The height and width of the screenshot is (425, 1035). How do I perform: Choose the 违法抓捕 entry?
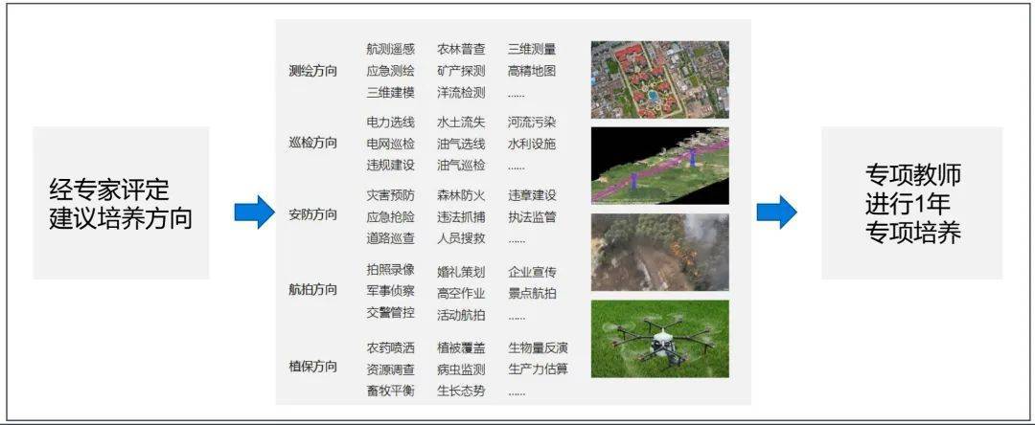[461, 216]
